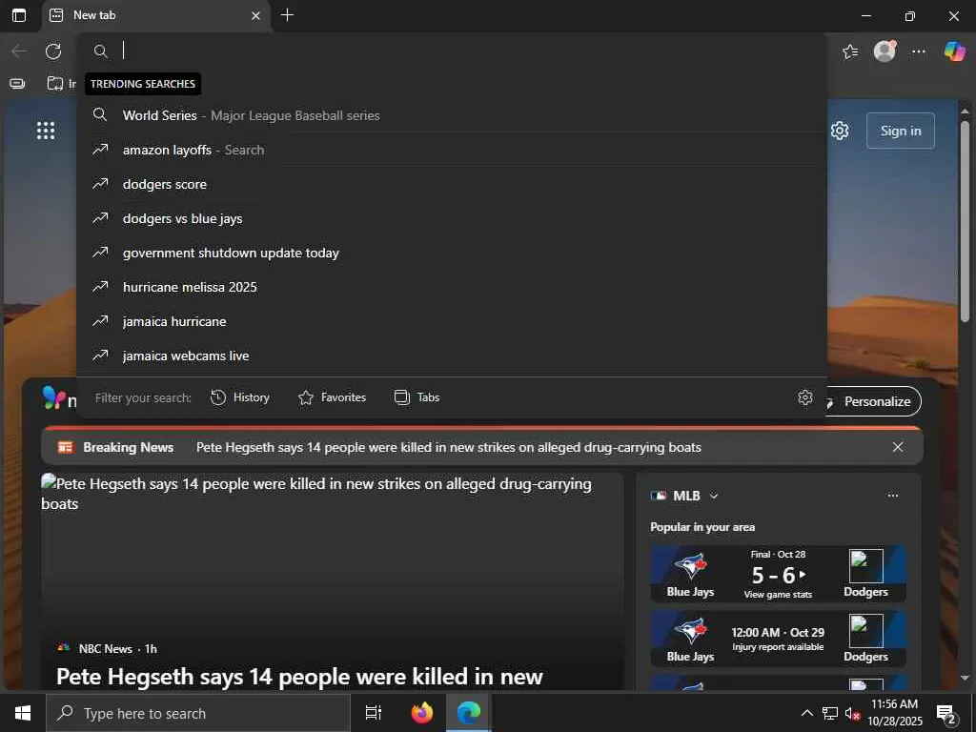Open Breaking News Pete Hegseth headline
This screenshot has width=976, height=732.
(448, 447)
